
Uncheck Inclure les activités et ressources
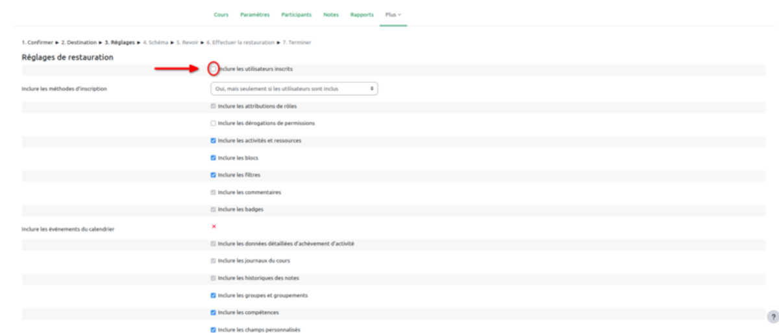click(x=214, y=141)
